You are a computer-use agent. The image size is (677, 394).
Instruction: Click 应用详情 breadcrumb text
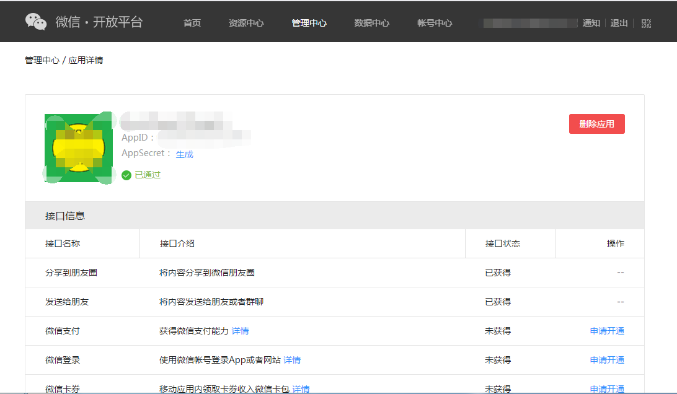(x=86, y=60)
